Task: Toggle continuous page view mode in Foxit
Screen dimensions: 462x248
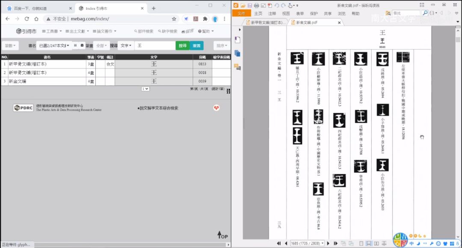Action: (x=368, y=243)
